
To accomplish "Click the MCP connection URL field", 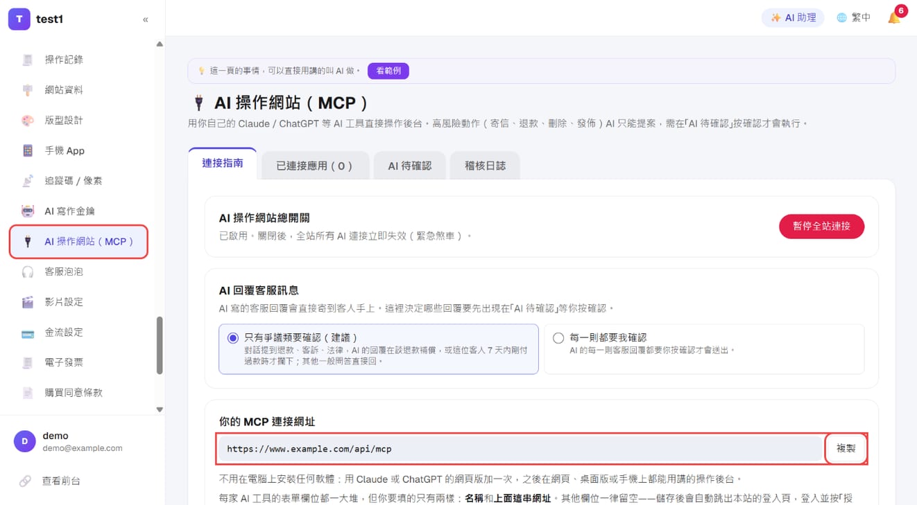I will pos(520,449).
